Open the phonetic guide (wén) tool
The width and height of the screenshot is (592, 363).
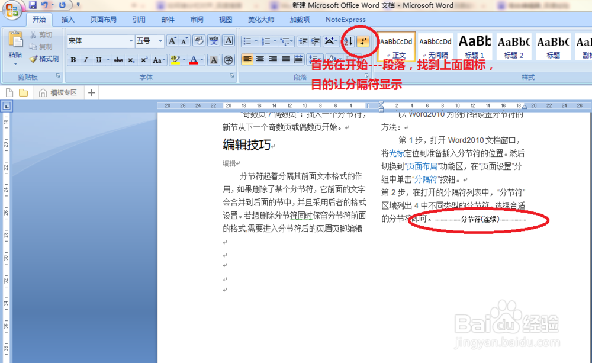(x=214, y=41)
